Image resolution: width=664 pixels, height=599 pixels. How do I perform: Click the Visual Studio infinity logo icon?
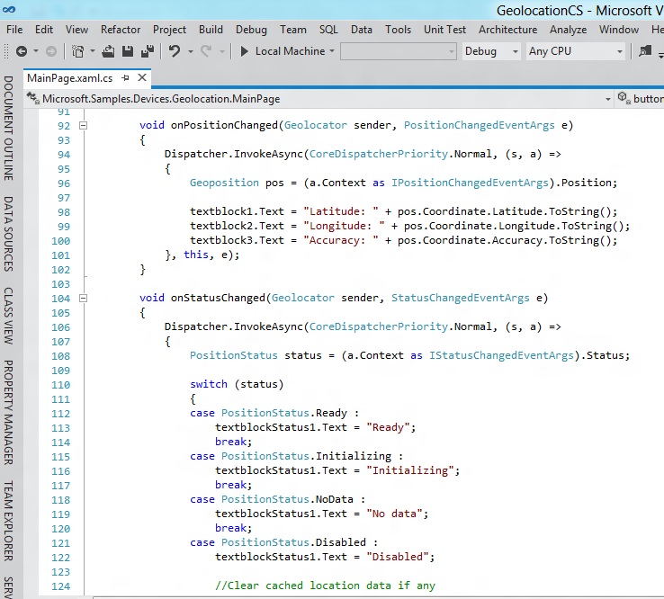(x=8, y=9)
